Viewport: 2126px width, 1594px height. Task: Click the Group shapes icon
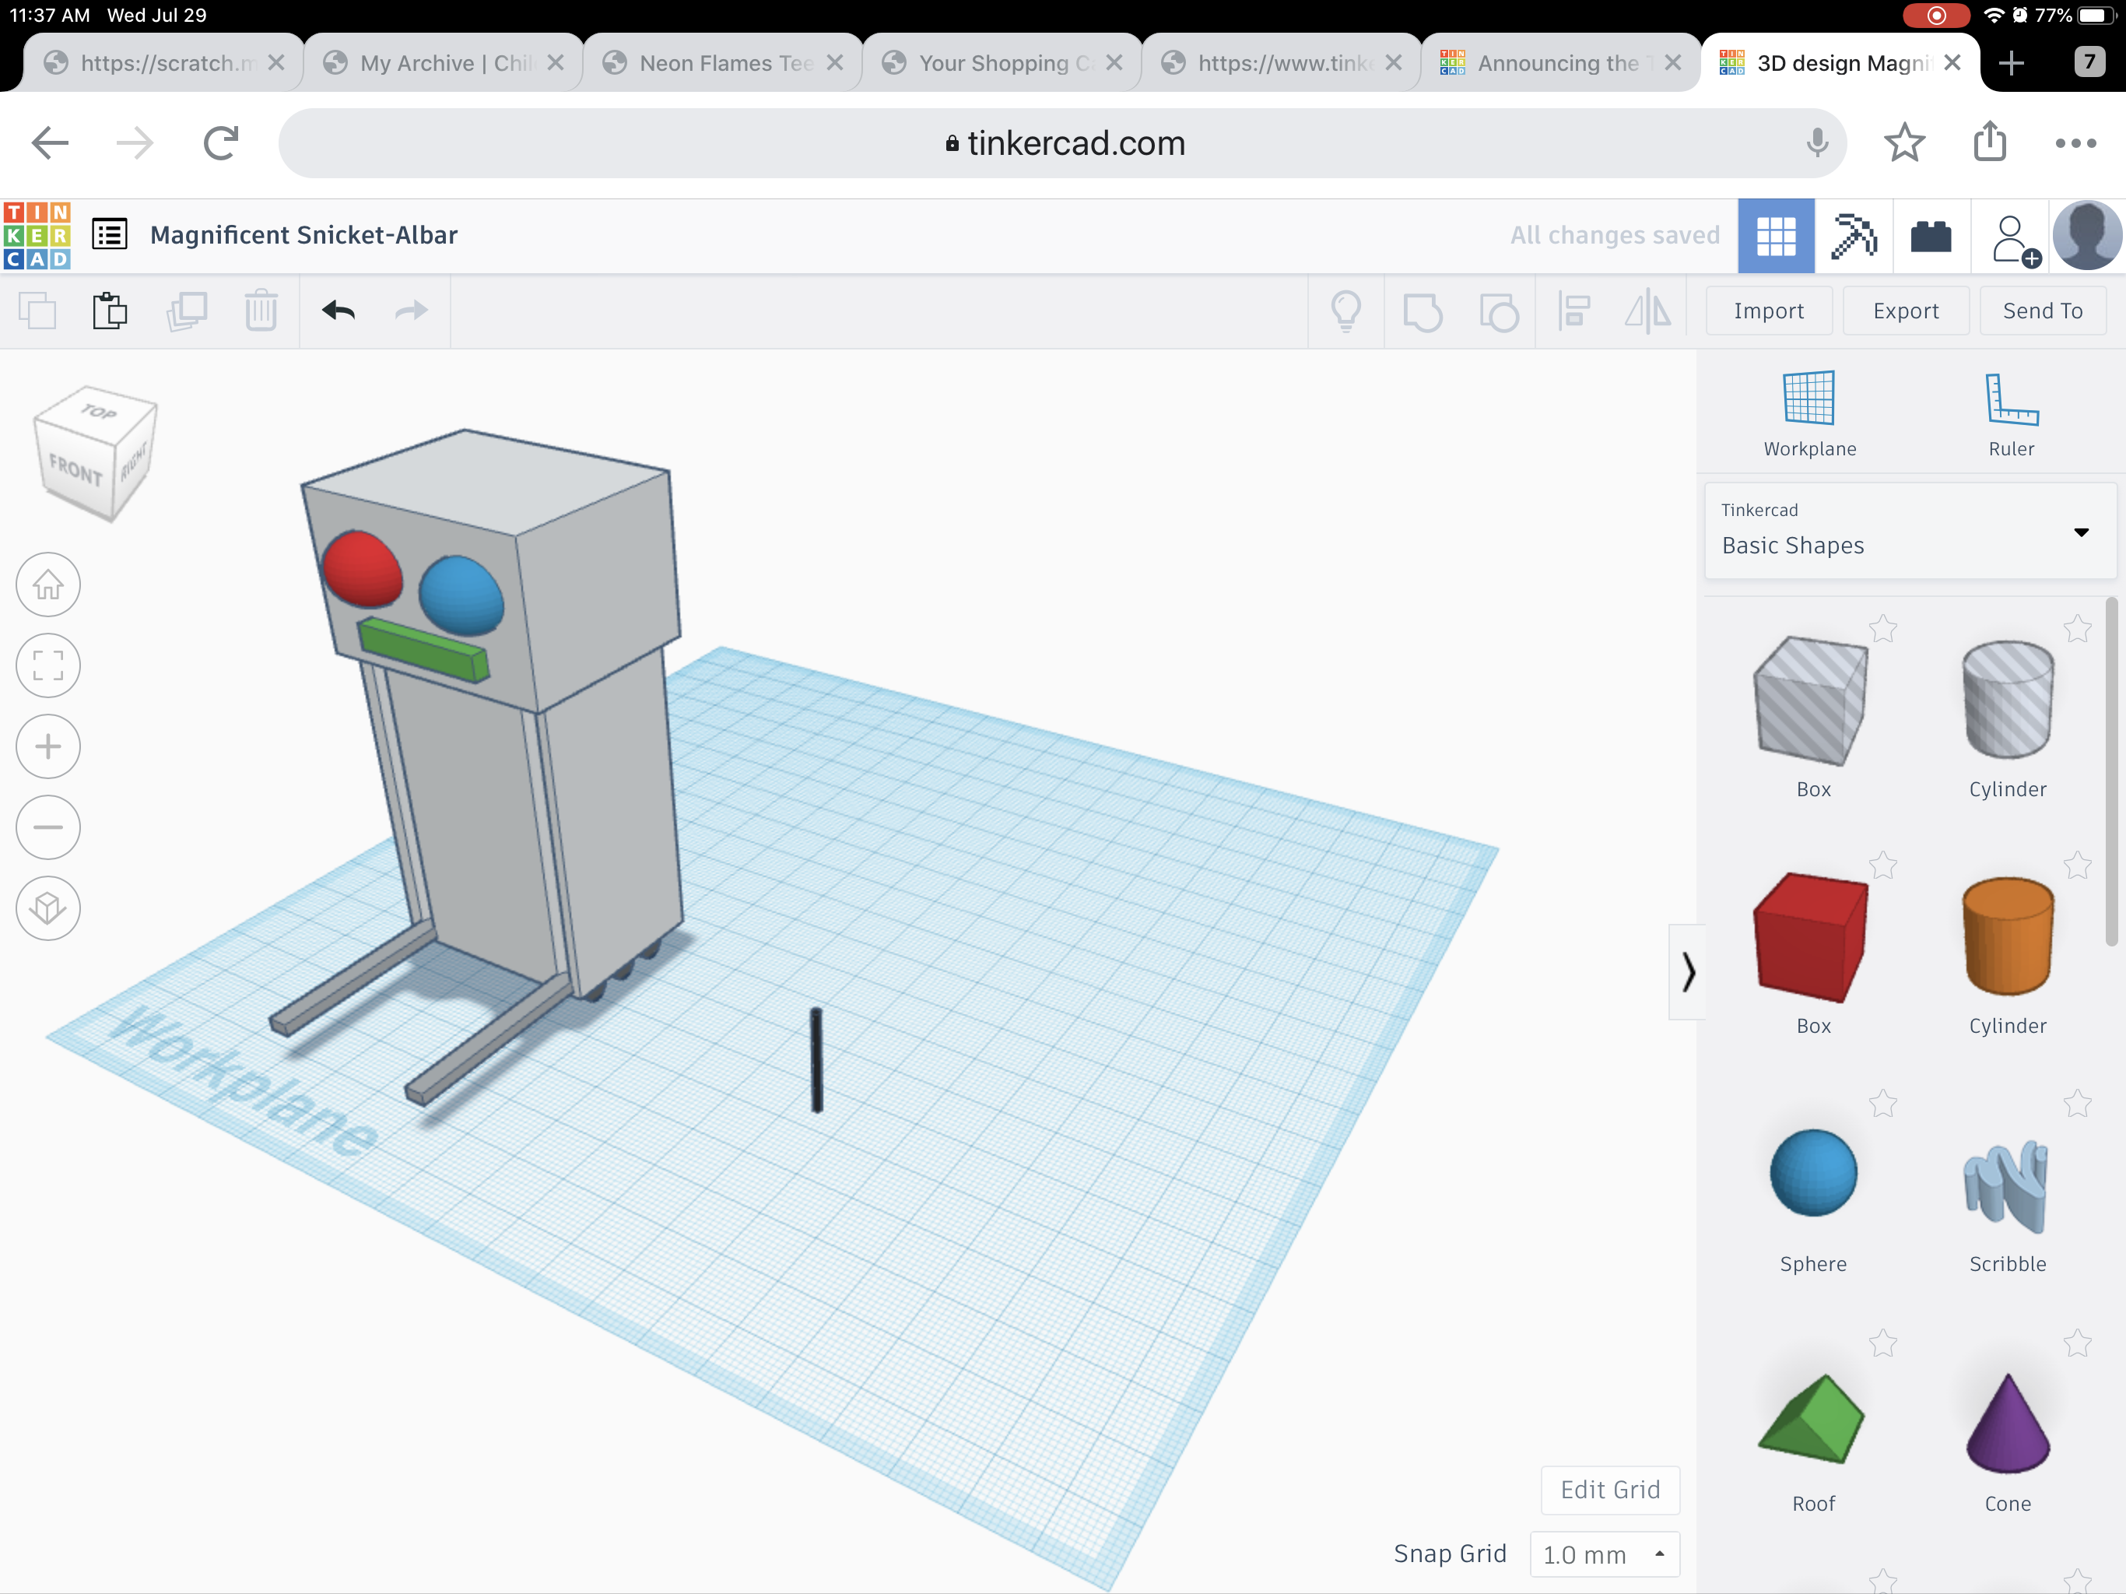pyautogui.click(x=1423, y=311)
